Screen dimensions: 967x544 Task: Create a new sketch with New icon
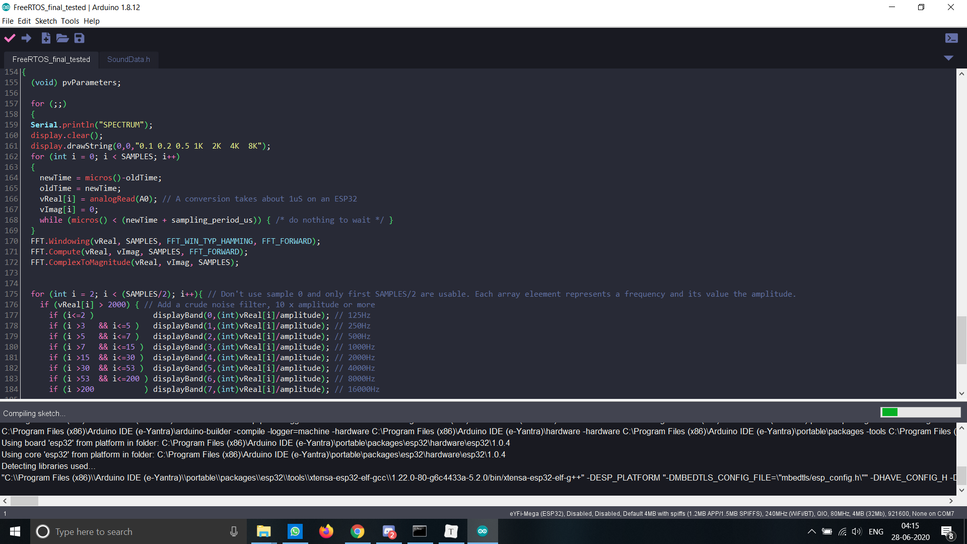[x=46, y=38]
